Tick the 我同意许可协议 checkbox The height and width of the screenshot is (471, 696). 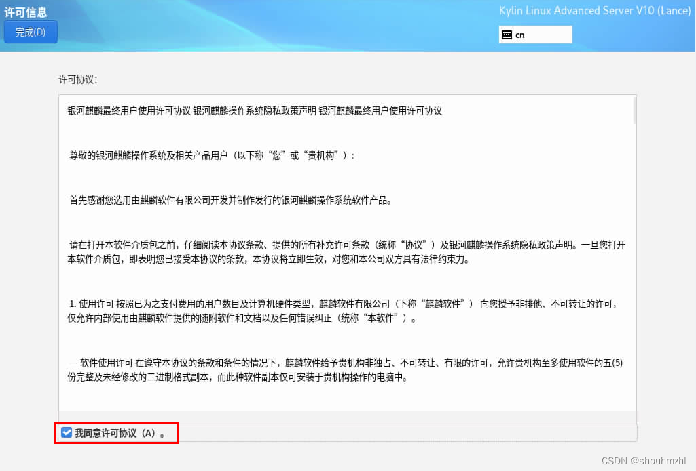[67, 432]
